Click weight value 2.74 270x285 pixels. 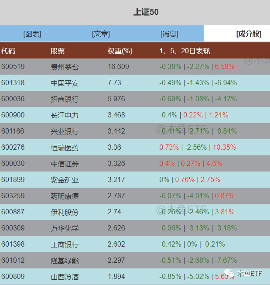[114, 212]
